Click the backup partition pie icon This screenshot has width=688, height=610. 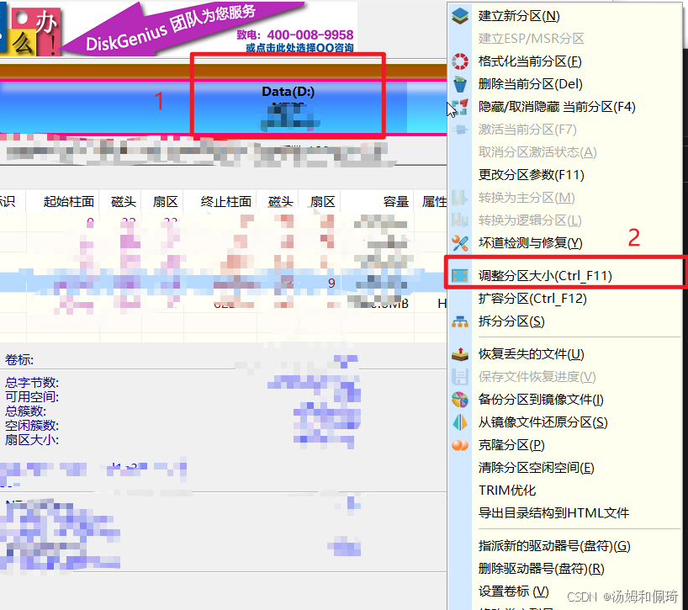460,400
